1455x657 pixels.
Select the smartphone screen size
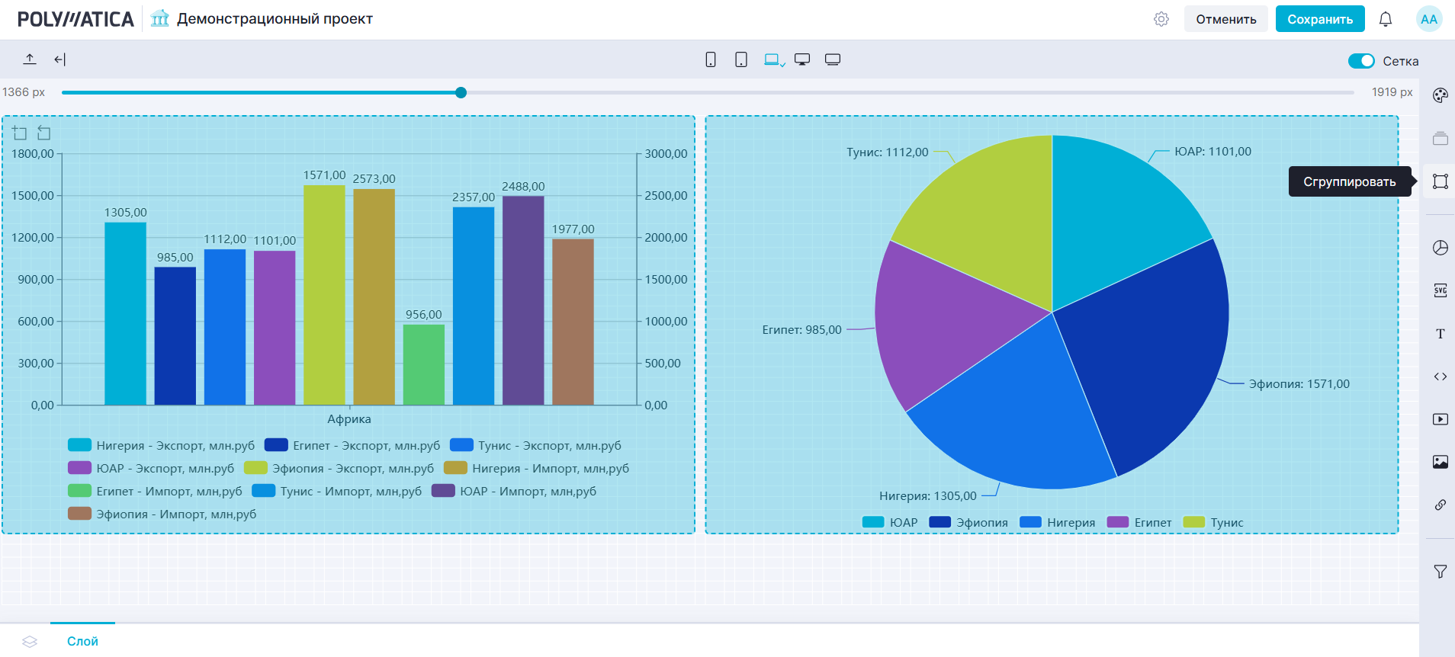pos(711,59)
